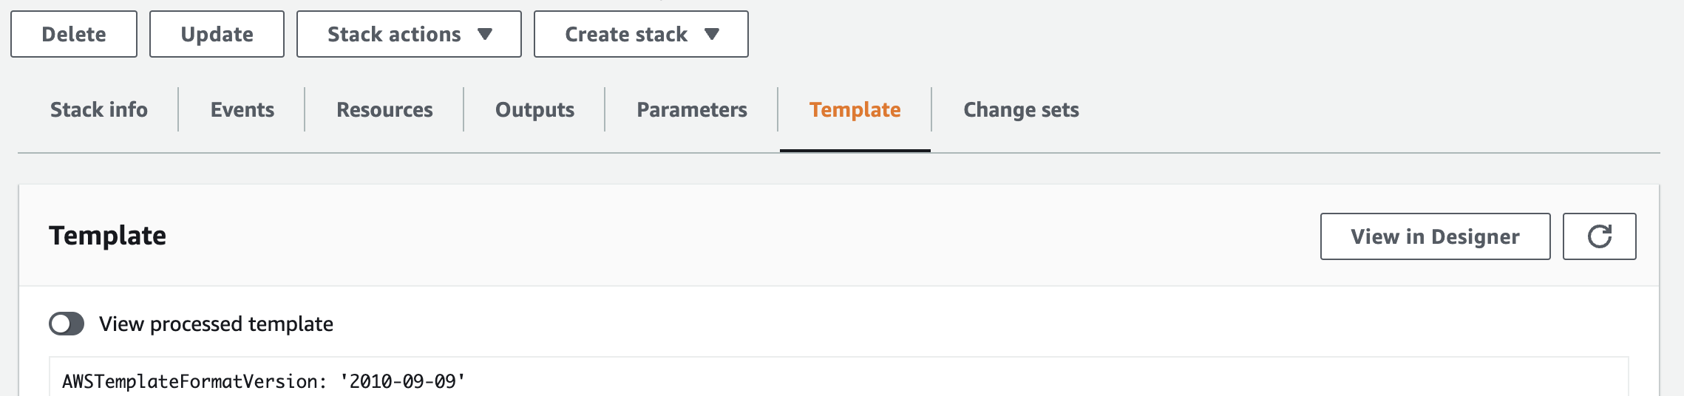1684x396 pixels.
Task: Select the Parameters tab
Action: coord(691,109)
